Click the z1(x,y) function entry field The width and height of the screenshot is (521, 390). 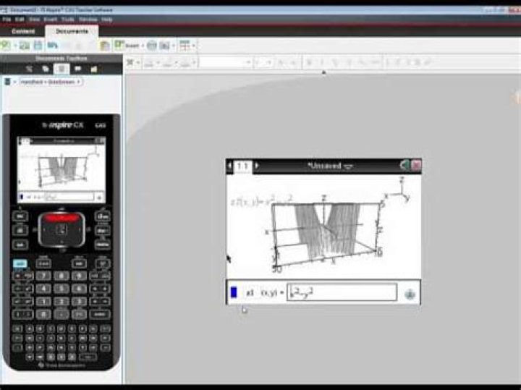[x=342, y=292]
